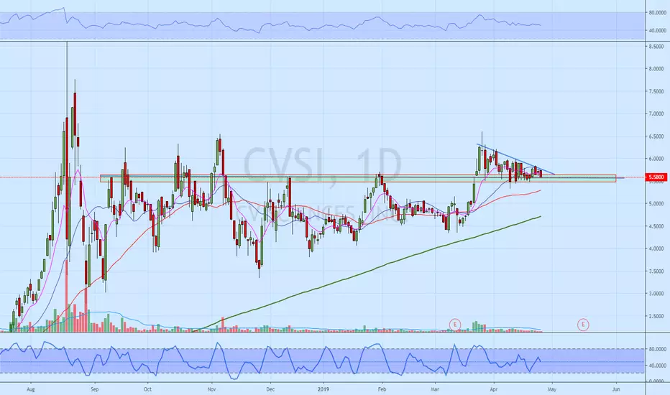Screen dimensions: 670x395
Task: Click the May label on time axis
Action: pos(552,389)
